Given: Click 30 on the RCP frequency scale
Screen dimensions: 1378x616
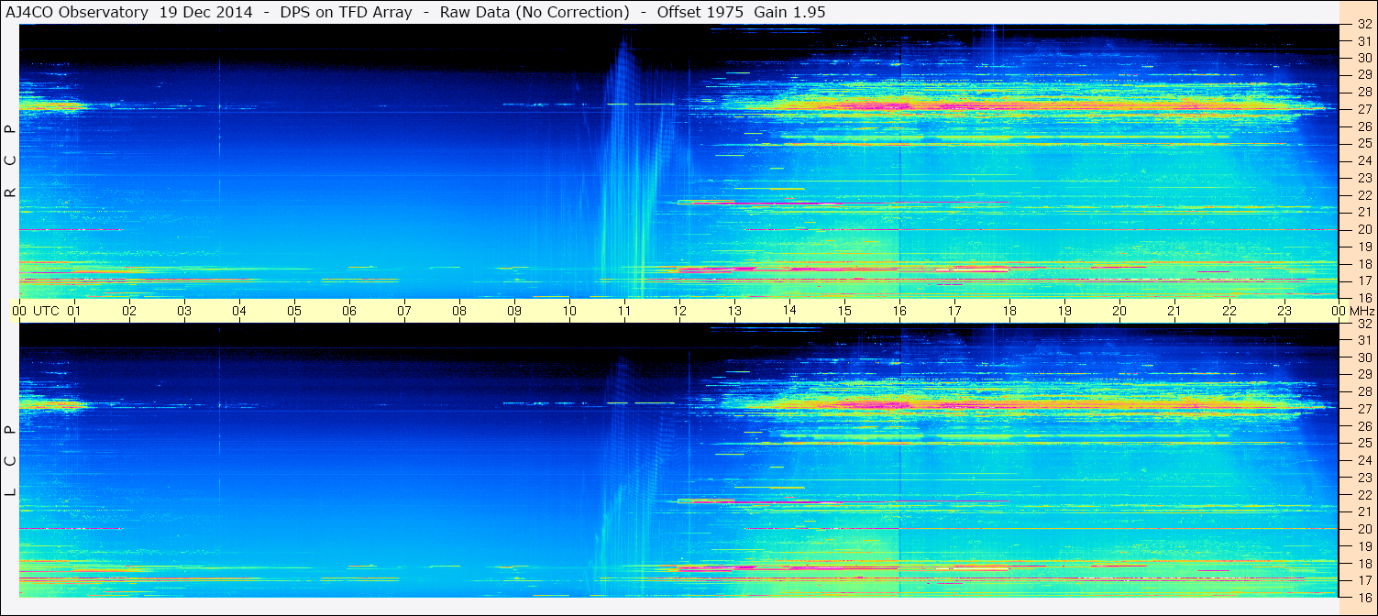Looking at the screenshot, I should pyautogui.click(x=1363, y=58).
